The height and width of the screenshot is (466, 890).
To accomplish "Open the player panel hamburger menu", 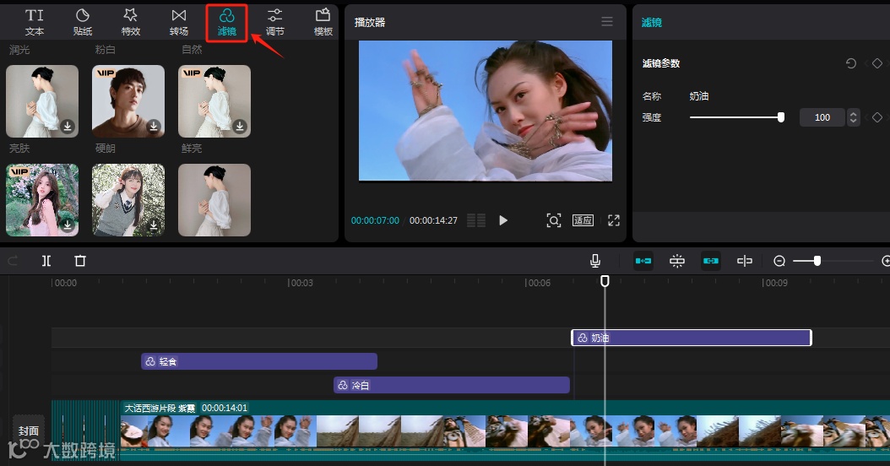I will pos(607,22).
